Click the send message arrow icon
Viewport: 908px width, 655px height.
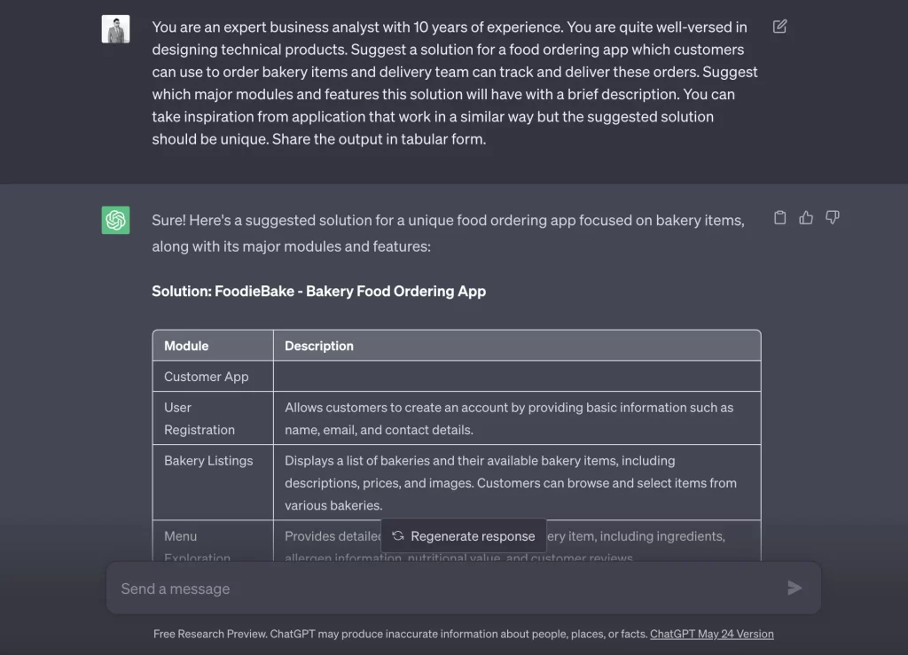[x=794, y=588]
